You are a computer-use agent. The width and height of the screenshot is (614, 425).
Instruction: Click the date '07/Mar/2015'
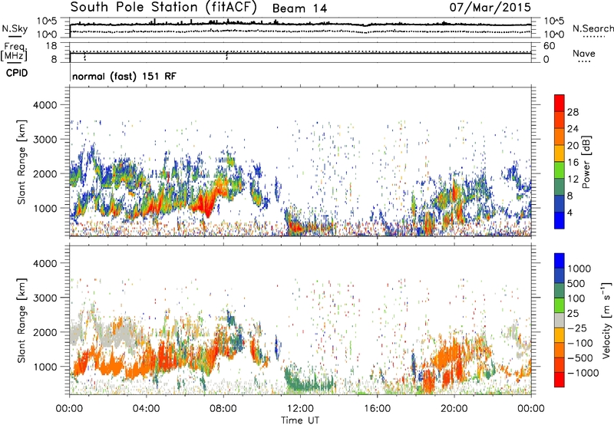tap(490, 8)
